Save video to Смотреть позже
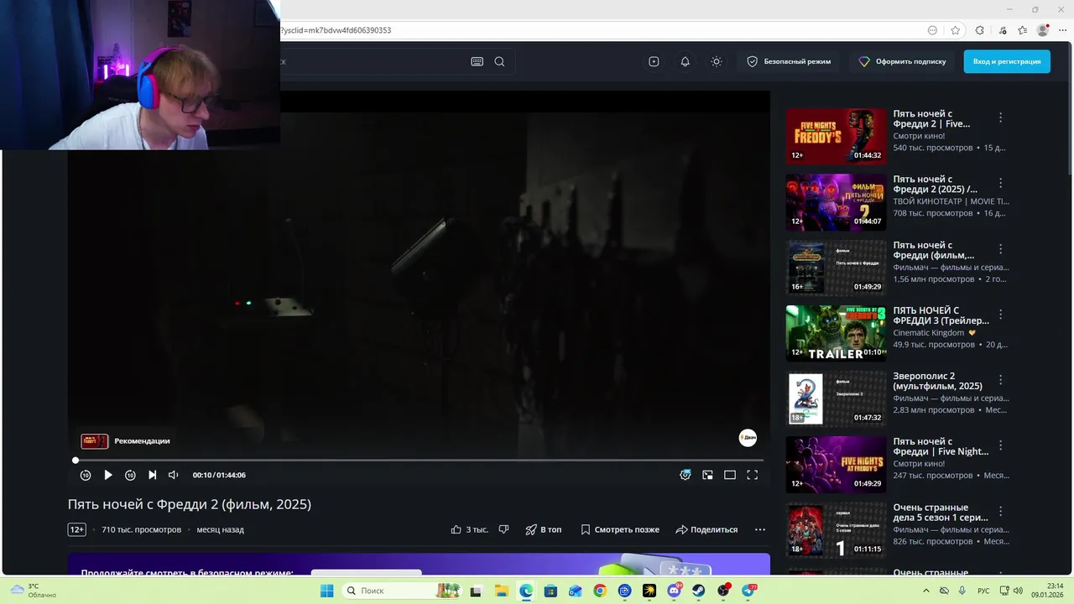The image size is (1074, 604). click(620, 529)
